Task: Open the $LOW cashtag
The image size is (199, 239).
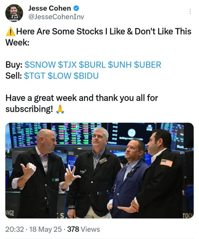Action: (x=59, y=76)
